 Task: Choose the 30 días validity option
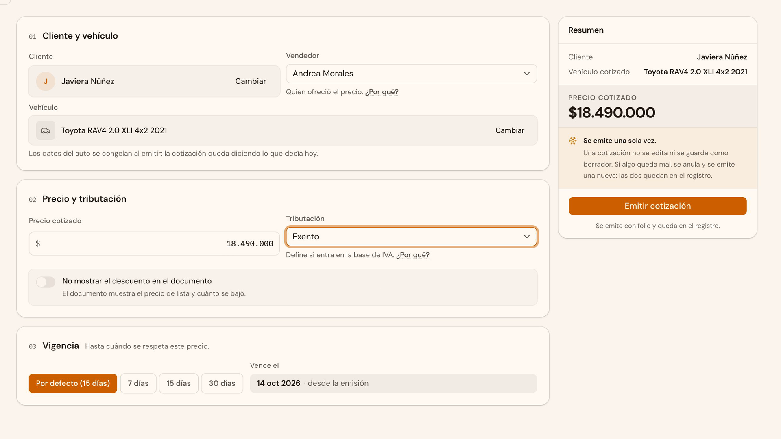222,383
